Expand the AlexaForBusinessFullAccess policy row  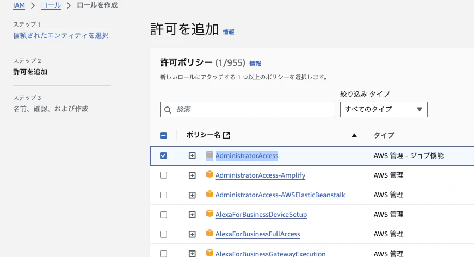[192, 234]
